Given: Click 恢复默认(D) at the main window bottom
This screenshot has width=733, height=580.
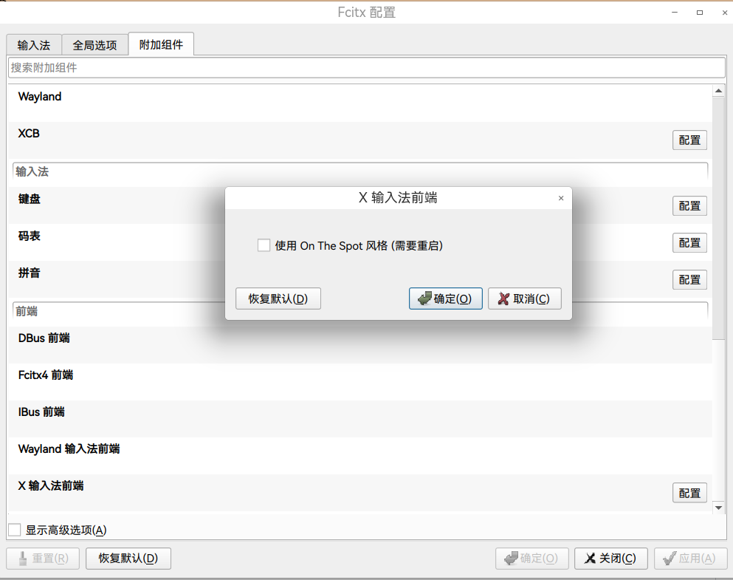Looking at the screenshot, I should tap(128, 559).
